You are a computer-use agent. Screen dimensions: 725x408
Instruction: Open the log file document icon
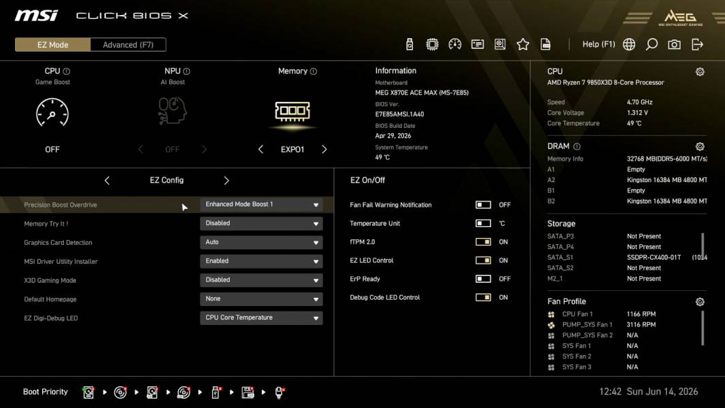545,44
